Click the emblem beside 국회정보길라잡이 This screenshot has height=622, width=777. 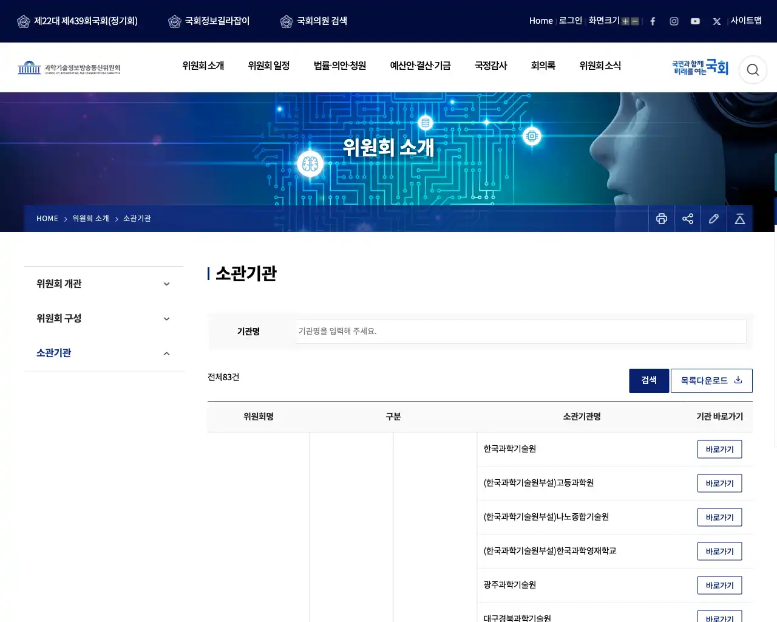tap(175, 21)
